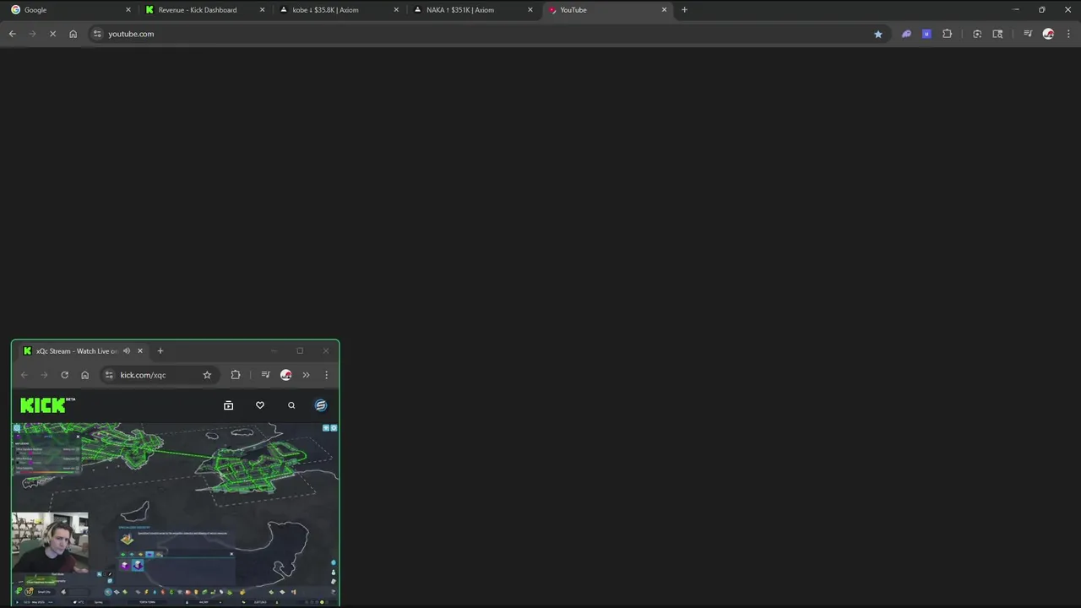1081x608 pixels.
Task: Click the kick.com/xqc address field
Action: [159, 375]
